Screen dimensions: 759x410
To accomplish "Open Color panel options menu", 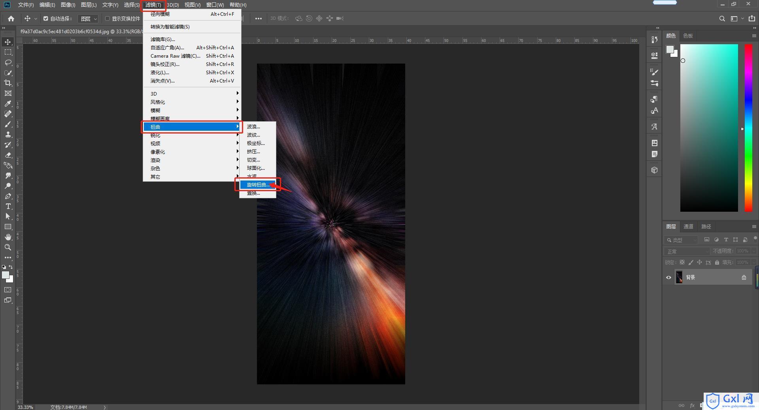I will 754,36.
